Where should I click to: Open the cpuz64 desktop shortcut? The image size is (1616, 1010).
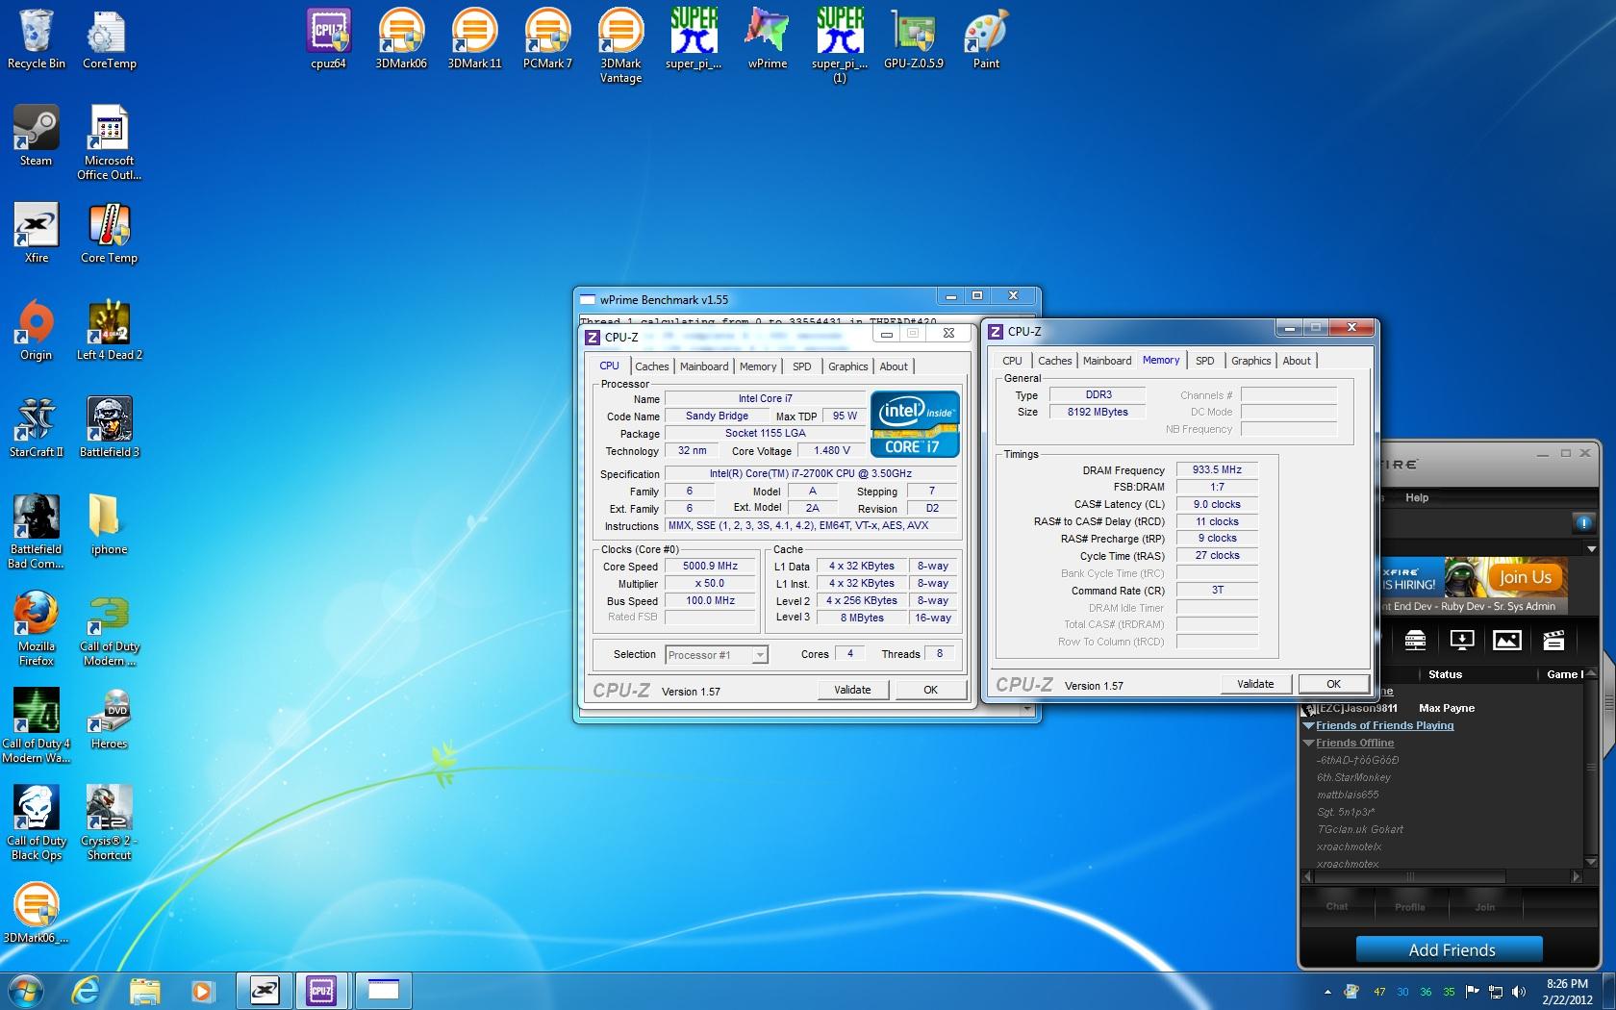coord(328,38)
